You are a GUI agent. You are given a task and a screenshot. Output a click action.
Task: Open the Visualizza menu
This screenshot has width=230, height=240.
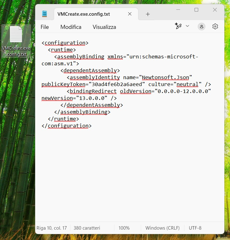click(104, 27)
